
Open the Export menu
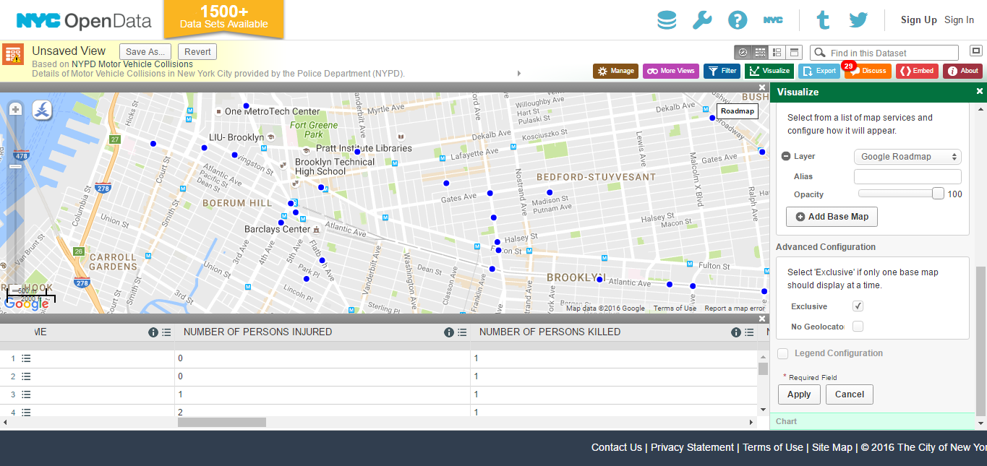pos(819,71)
